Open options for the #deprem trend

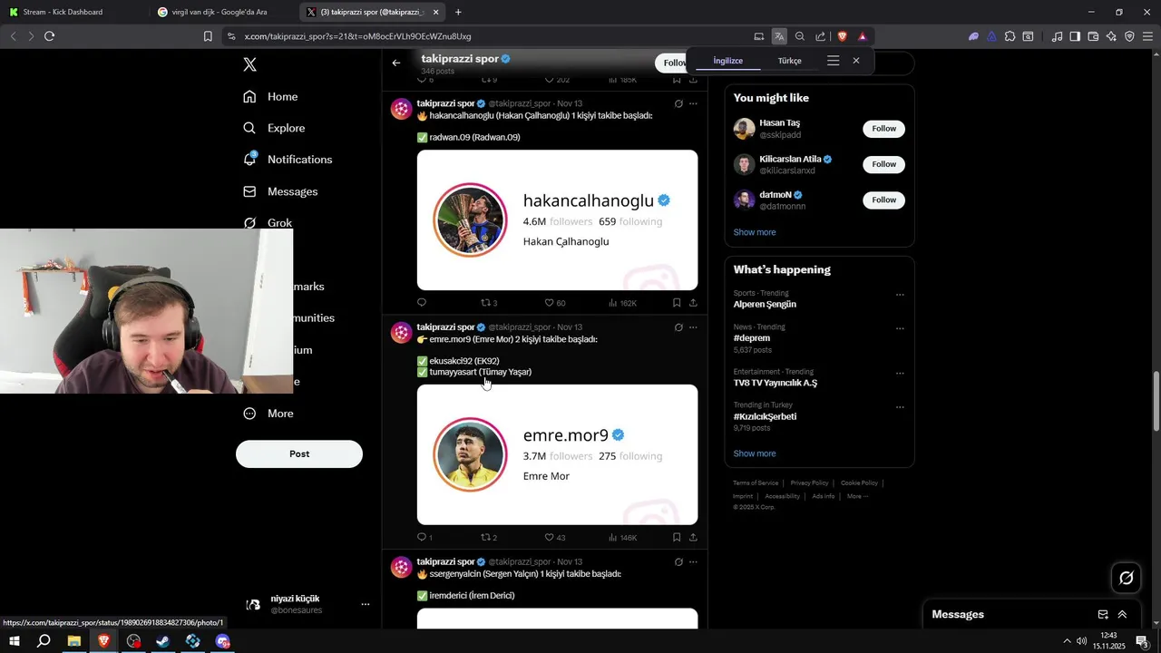click(x=900, y=328)
